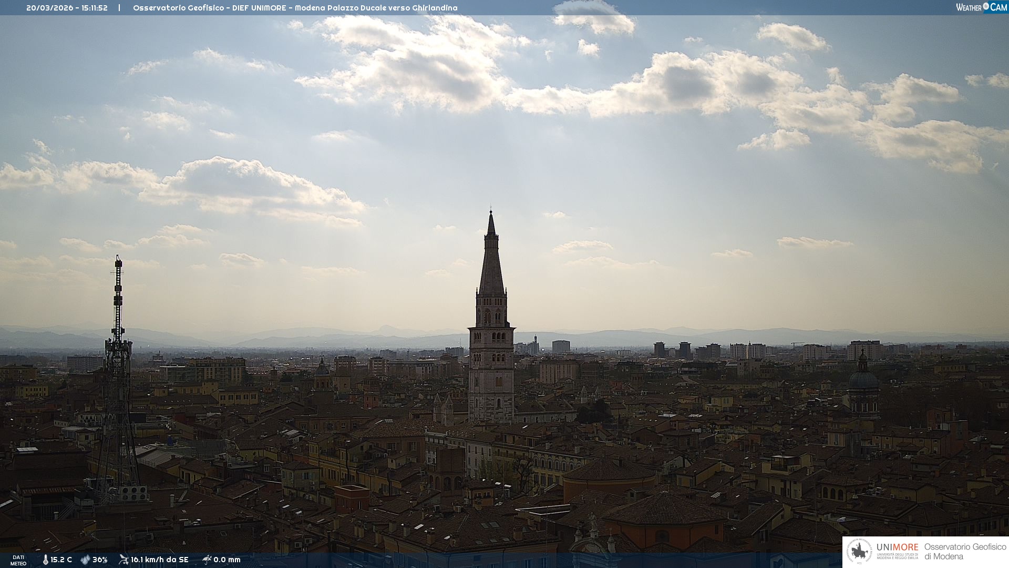Click the thermometer temperature icon

[x=46, y=560]
